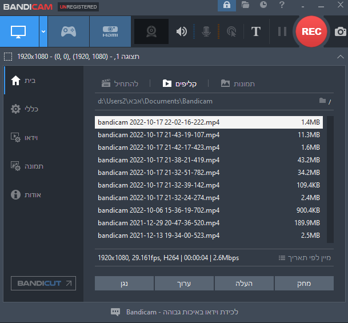The height and width of the screenshot is (323, 348).
Task: Click the pause recording button
Action: [x=282, y=31]
